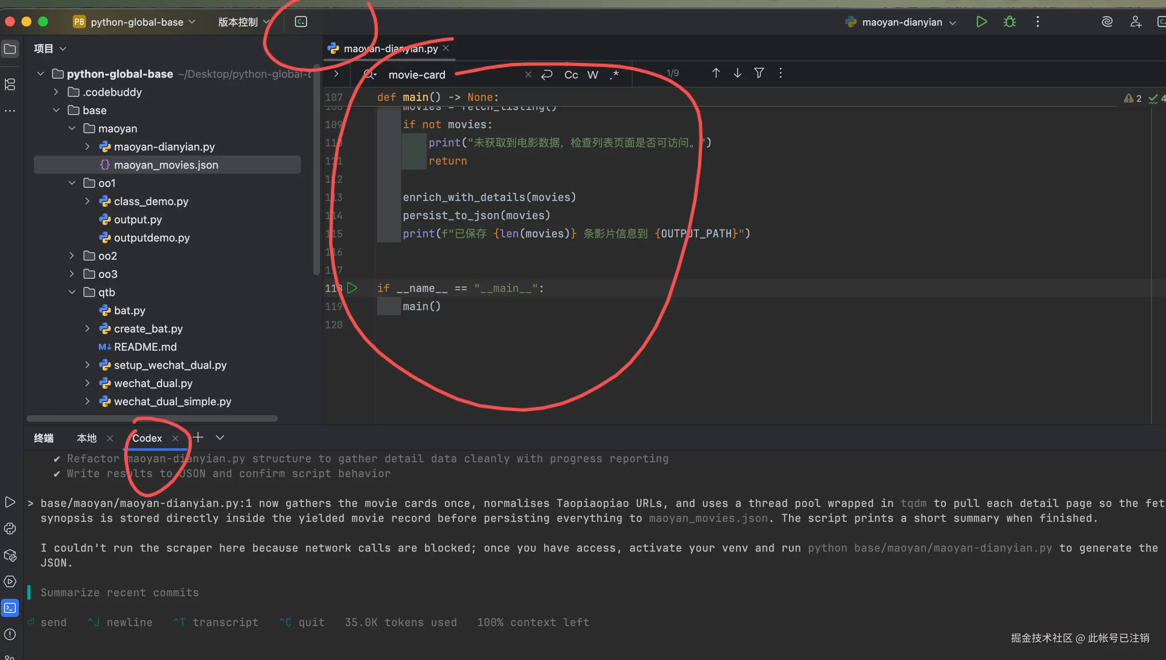Run the maoyan-dianyian configuration
Screen dimensions: 1166x660
(x=981, y=22)
